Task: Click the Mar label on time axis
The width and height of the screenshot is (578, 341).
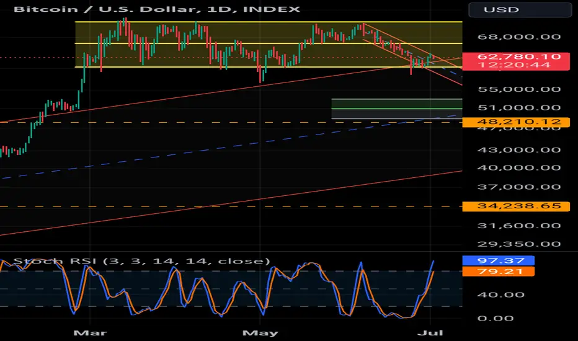Action: (x=90, y=334)
